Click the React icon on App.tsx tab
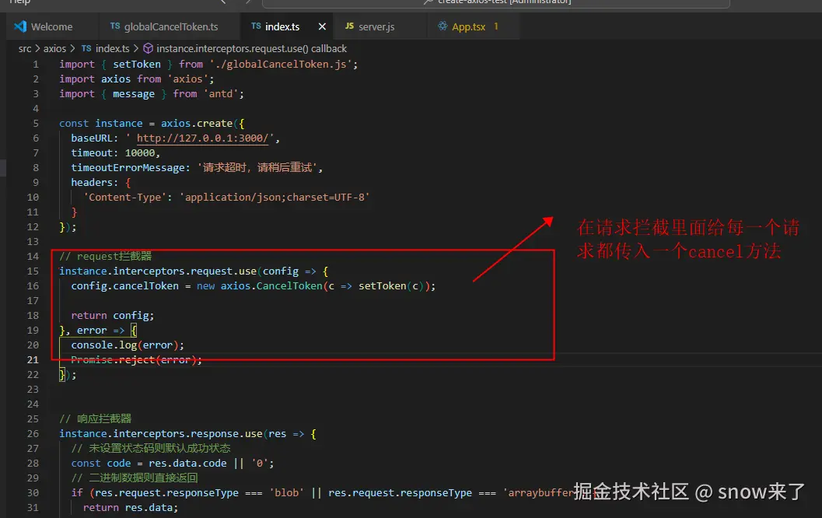This screenshot has width=822, height=518. (442, 26)
